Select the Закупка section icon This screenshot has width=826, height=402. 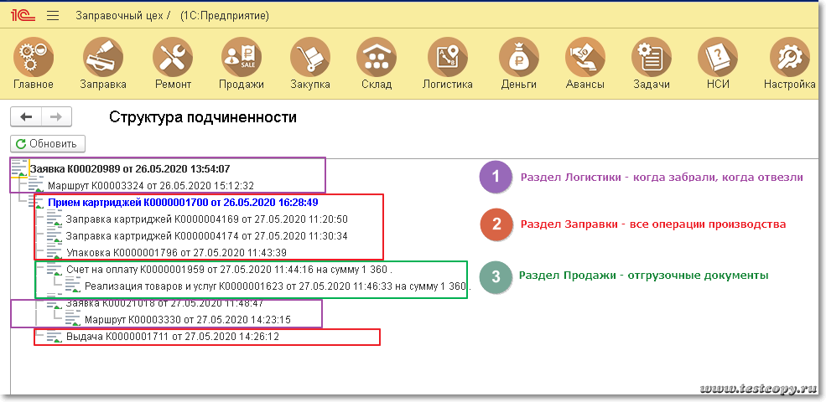click(x=310, y=58)
